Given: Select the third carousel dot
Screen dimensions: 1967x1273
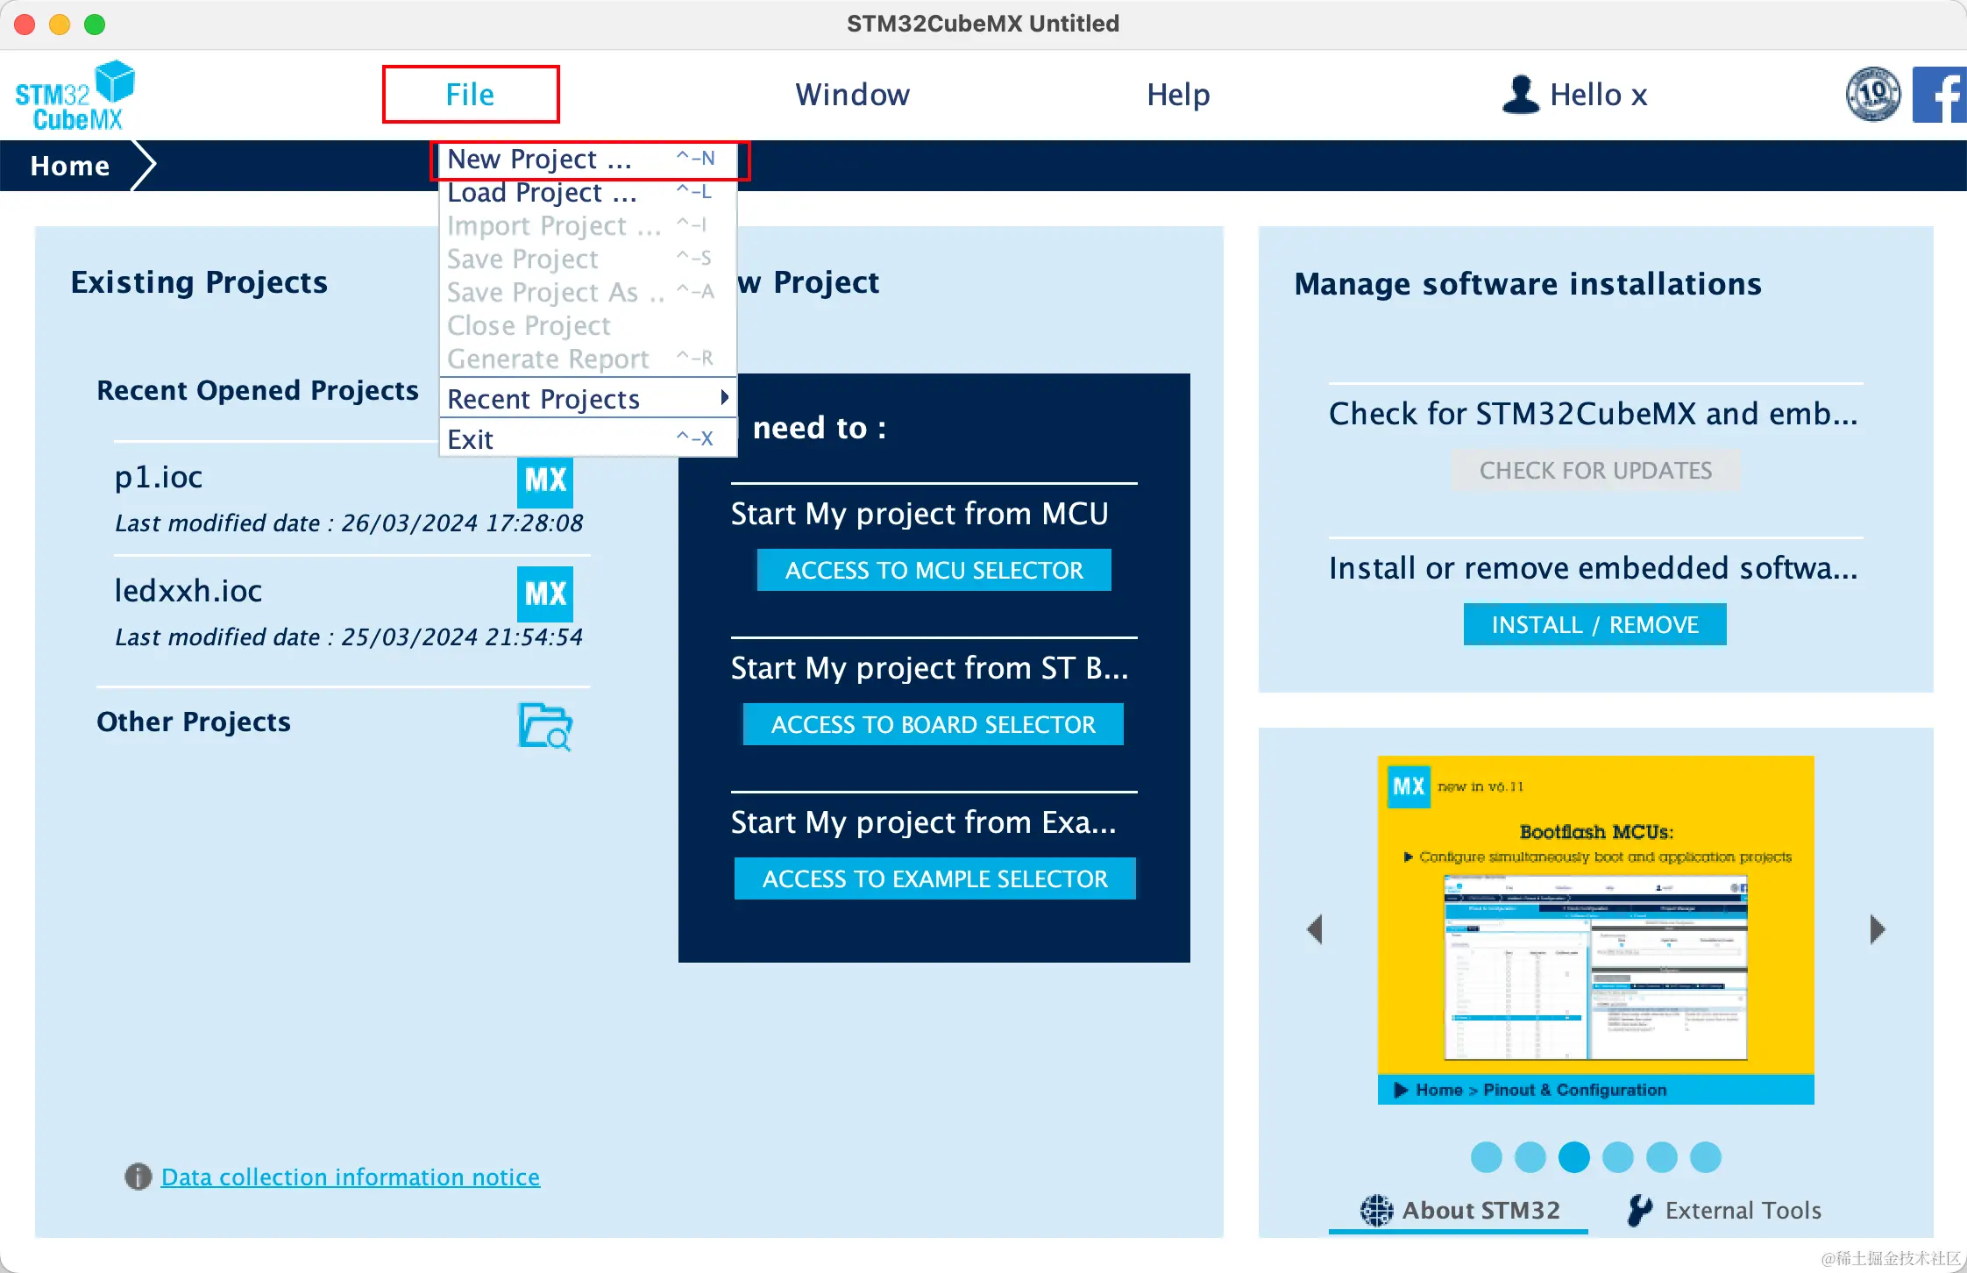Looking at the screenshot, I should (1574, 1157).
